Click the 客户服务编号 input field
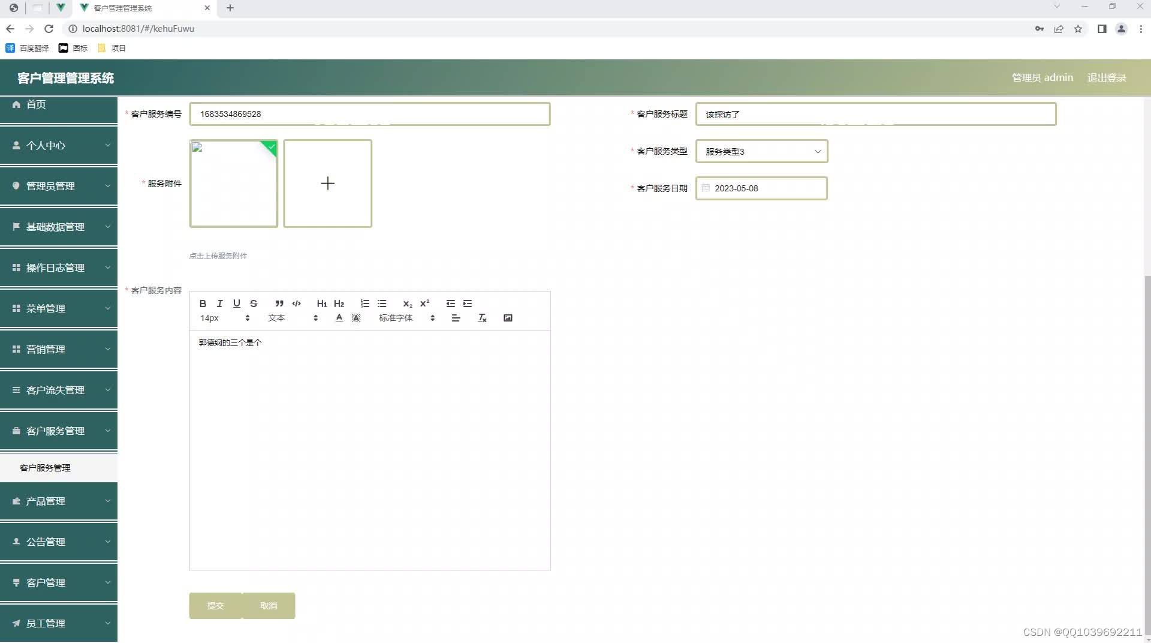The height and width of the screenshot is (643, 1151). [370, 114]
